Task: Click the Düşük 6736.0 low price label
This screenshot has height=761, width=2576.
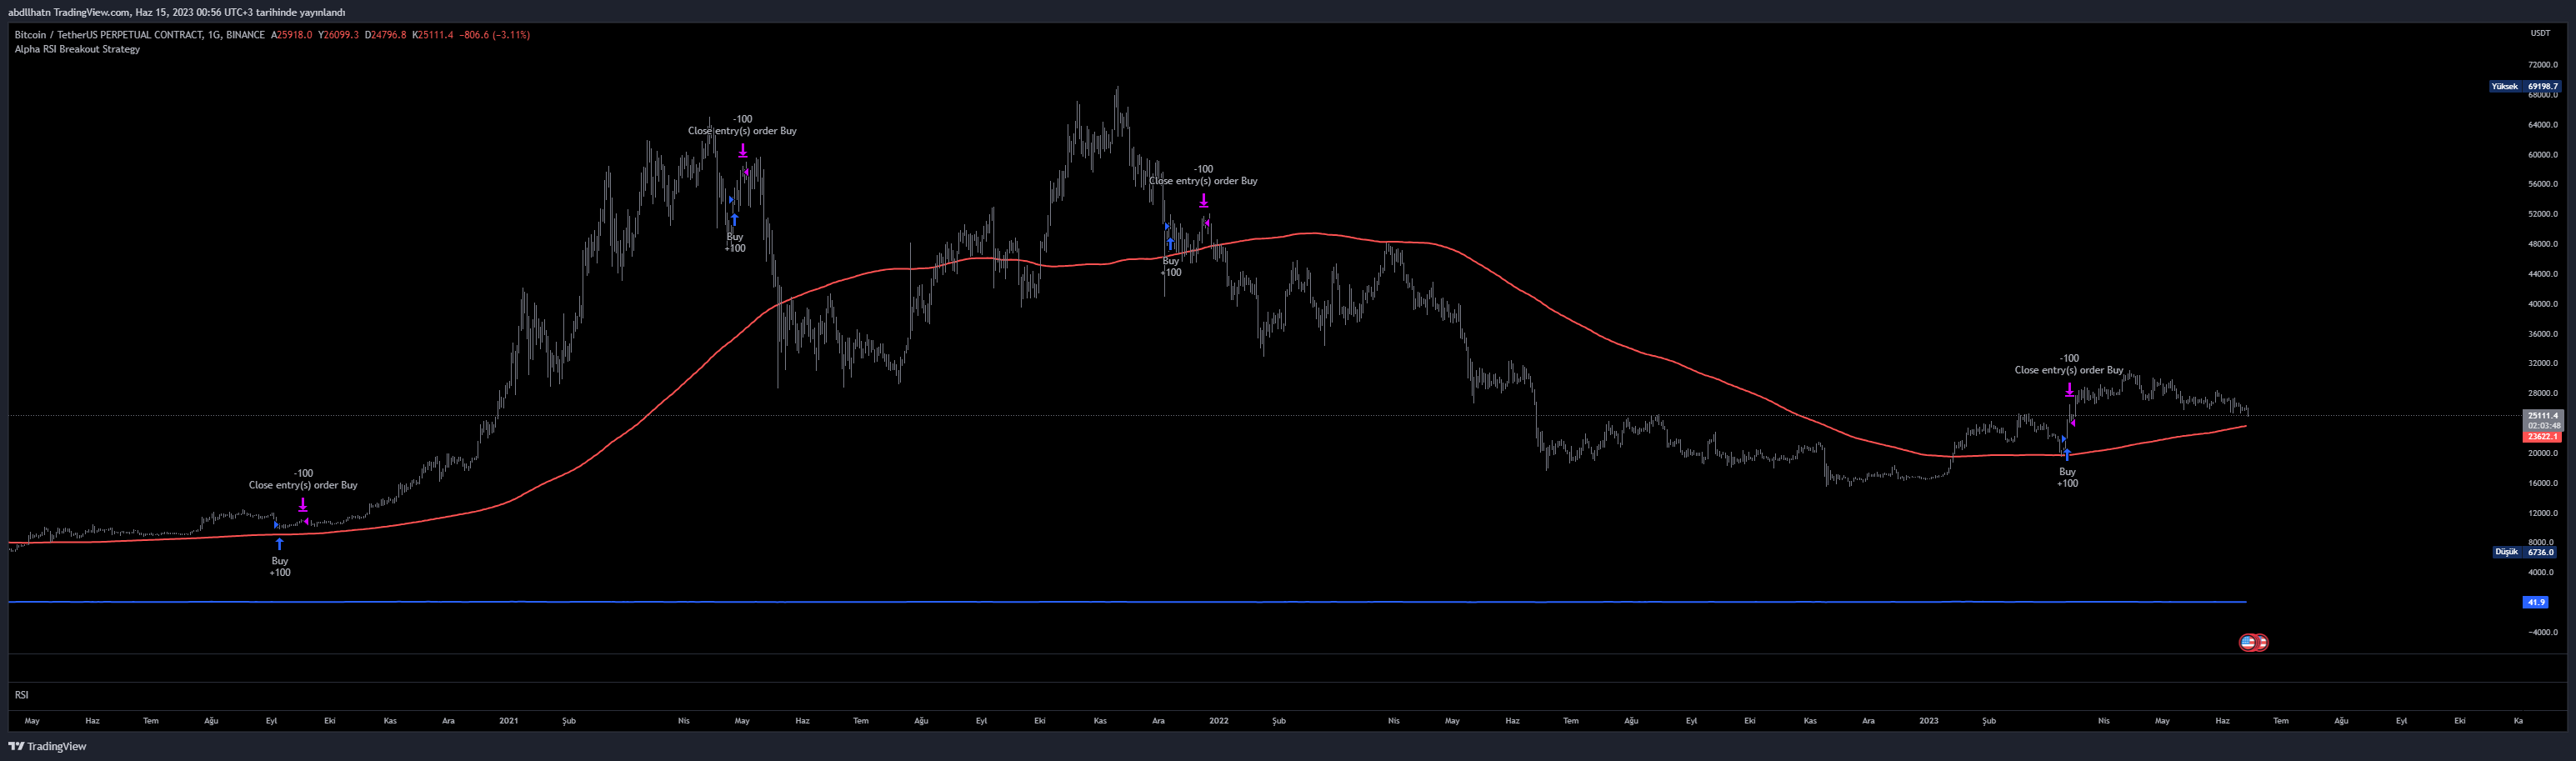Action: pyautogui.click(x=2524, y=552)
